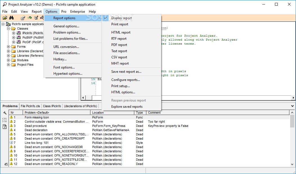Click the checklist icon beside problems list

click(x=4, y=120)
